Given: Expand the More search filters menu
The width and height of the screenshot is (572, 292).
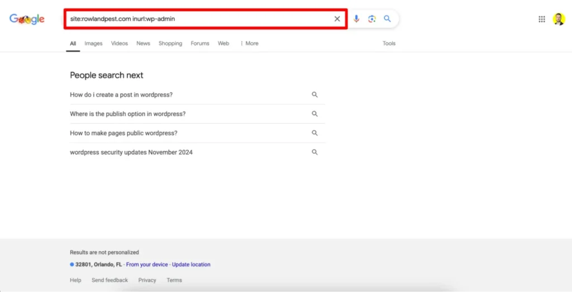Looking at the screenshot, I should [x=249, y=44].
